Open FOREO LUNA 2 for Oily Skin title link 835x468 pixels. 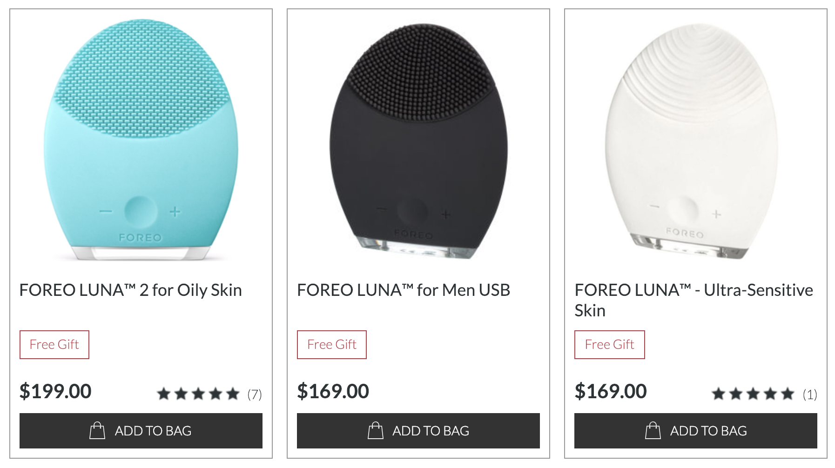pos(131,290)
